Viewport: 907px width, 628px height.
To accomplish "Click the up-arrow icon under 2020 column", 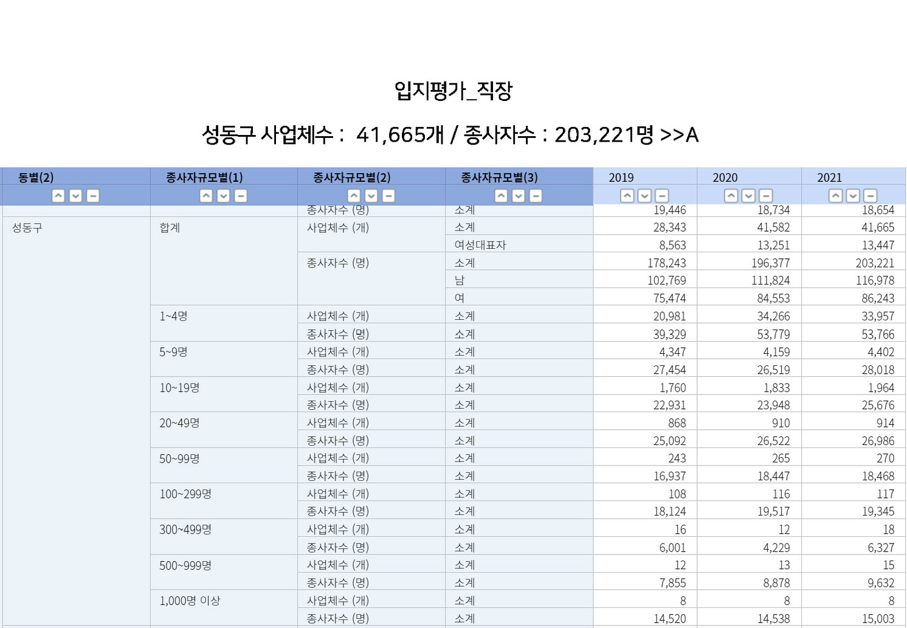I will point(731,196).
